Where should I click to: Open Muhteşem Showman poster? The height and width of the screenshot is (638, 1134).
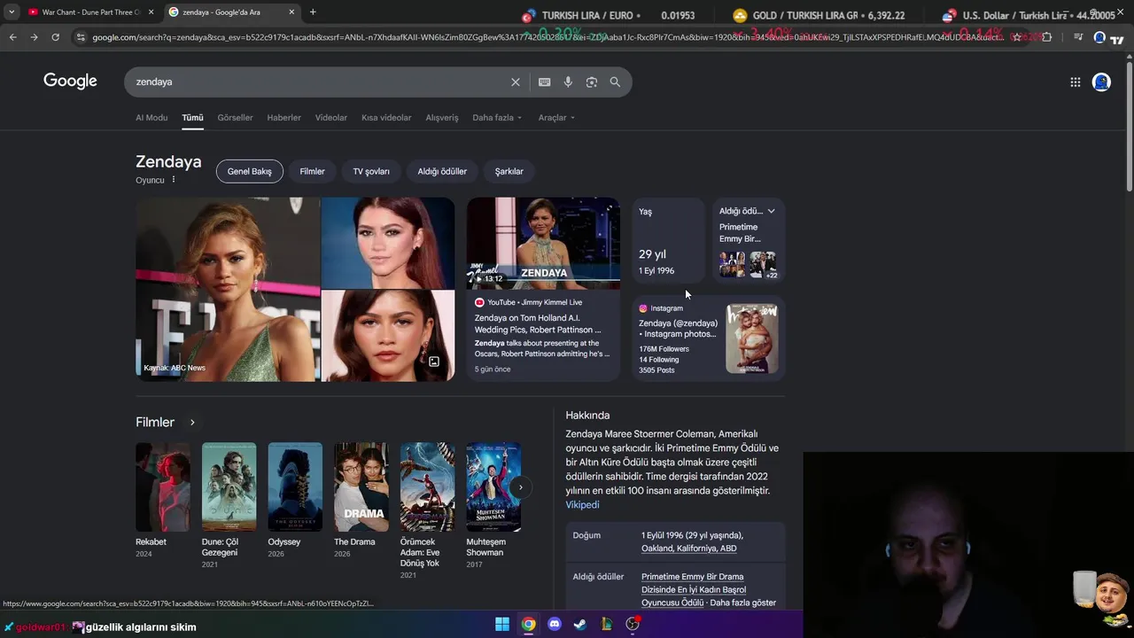tap(493, 487)
